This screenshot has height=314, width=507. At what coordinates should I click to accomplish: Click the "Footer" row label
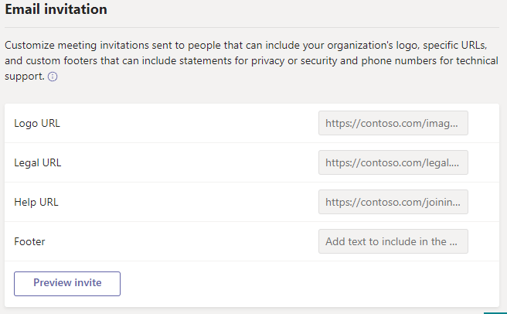(x=29, y=242)
